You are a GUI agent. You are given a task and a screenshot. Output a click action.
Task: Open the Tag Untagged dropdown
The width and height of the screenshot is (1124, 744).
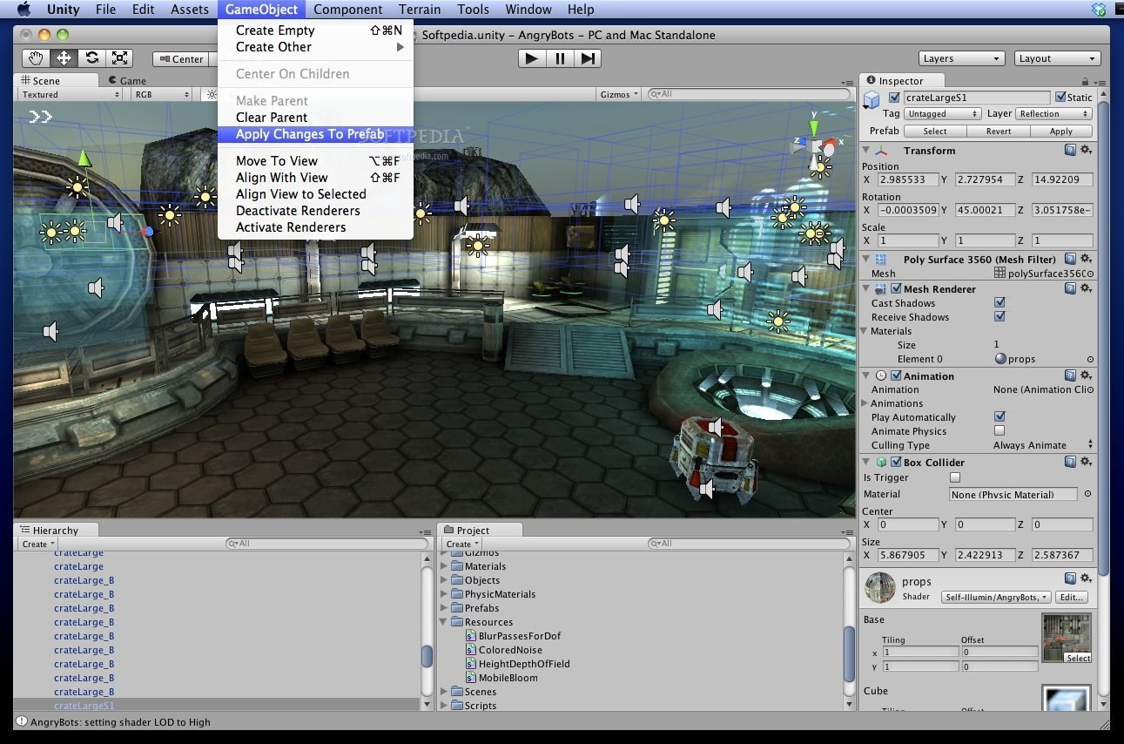coord(943,114)
